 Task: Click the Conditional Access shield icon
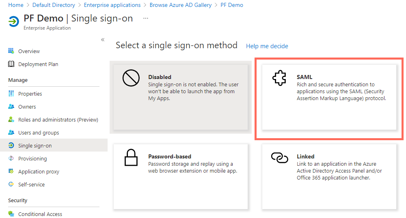tap(11, 214)
